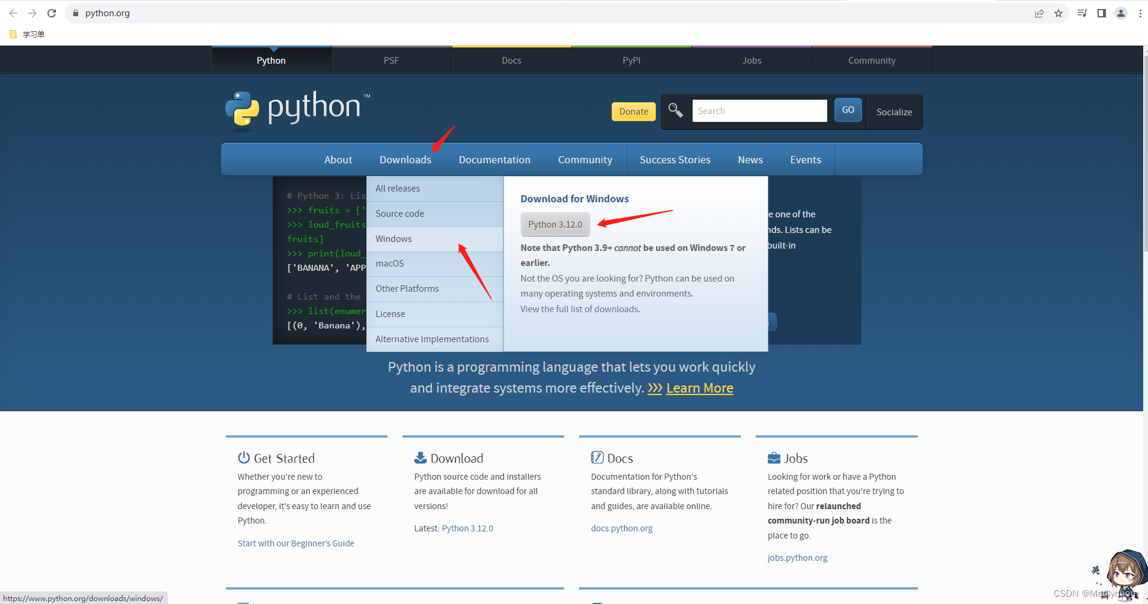Select All releases from Downloads menu

click(435, 189)
